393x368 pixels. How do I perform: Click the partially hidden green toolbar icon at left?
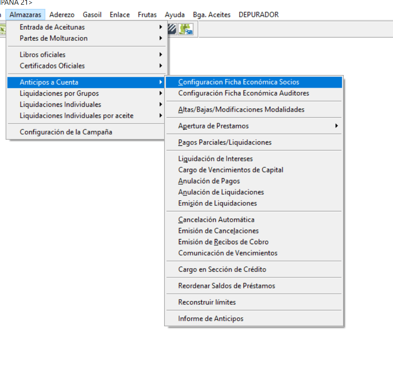tap(2, 30)
